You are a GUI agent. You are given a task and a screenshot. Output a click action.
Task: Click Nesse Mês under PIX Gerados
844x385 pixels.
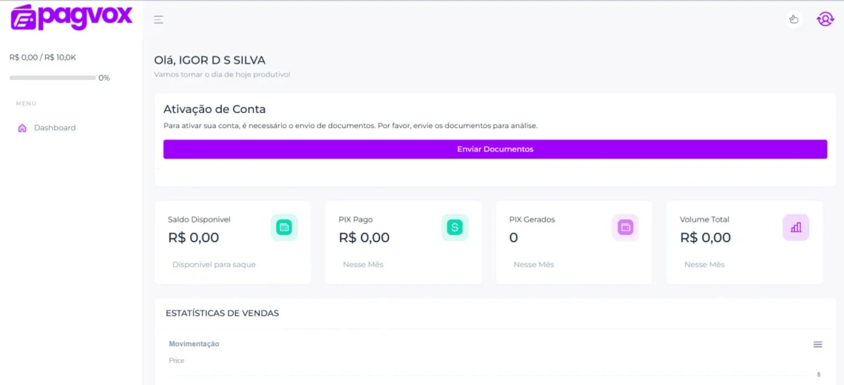click(x=533, y=264)
